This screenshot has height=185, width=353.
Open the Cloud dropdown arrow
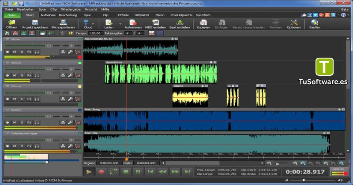tap(93, 24)
